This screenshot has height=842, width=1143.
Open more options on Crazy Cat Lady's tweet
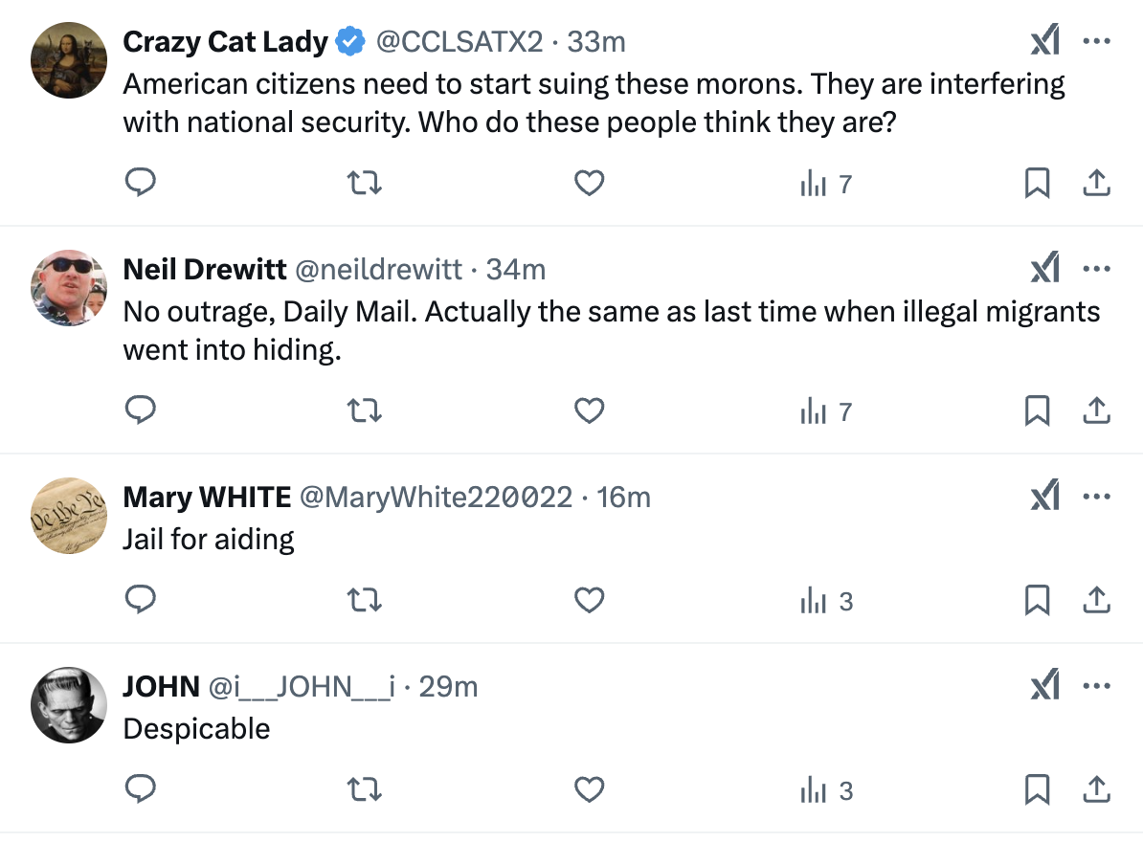1096,41
